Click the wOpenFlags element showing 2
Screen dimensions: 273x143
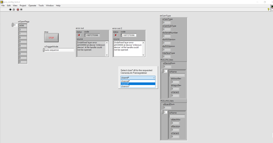(23, 29)
